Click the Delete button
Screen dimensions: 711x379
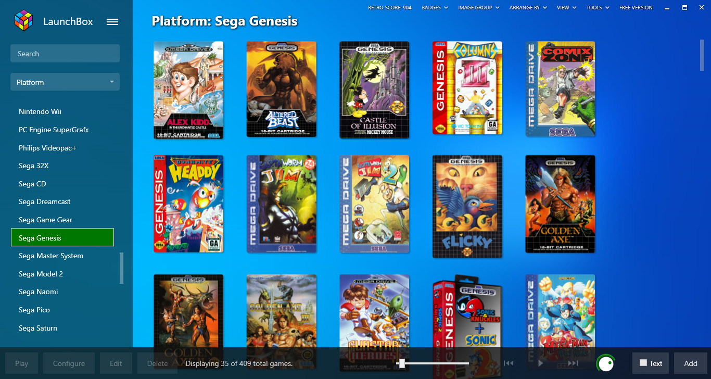coord(157,363)
